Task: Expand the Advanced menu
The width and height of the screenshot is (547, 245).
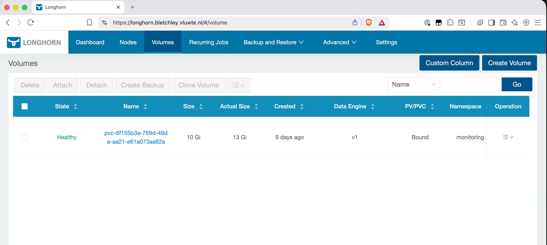Action: 340,42
